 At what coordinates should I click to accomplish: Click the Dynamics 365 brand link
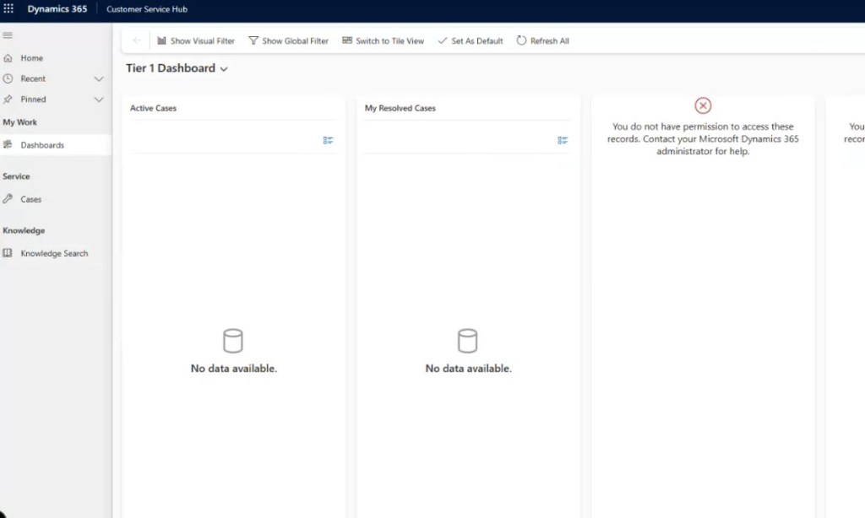click(57, 9)
